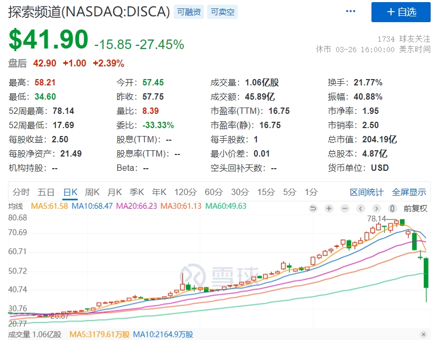Click the 可卖空 tag
437x340 pixels.
[x=222, y=12]
